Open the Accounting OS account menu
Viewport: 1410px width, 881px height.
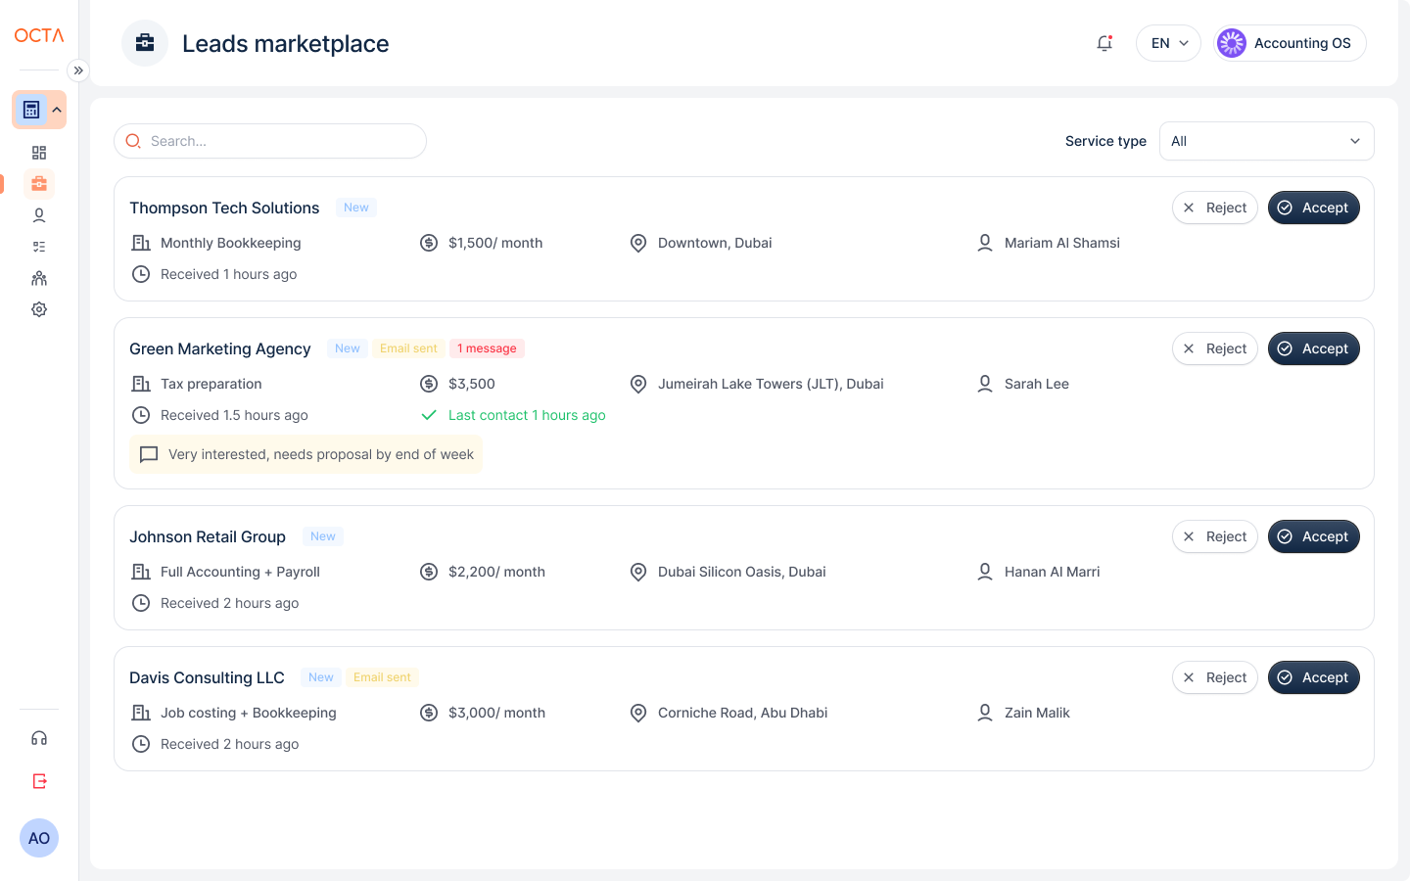[1290, 43]
